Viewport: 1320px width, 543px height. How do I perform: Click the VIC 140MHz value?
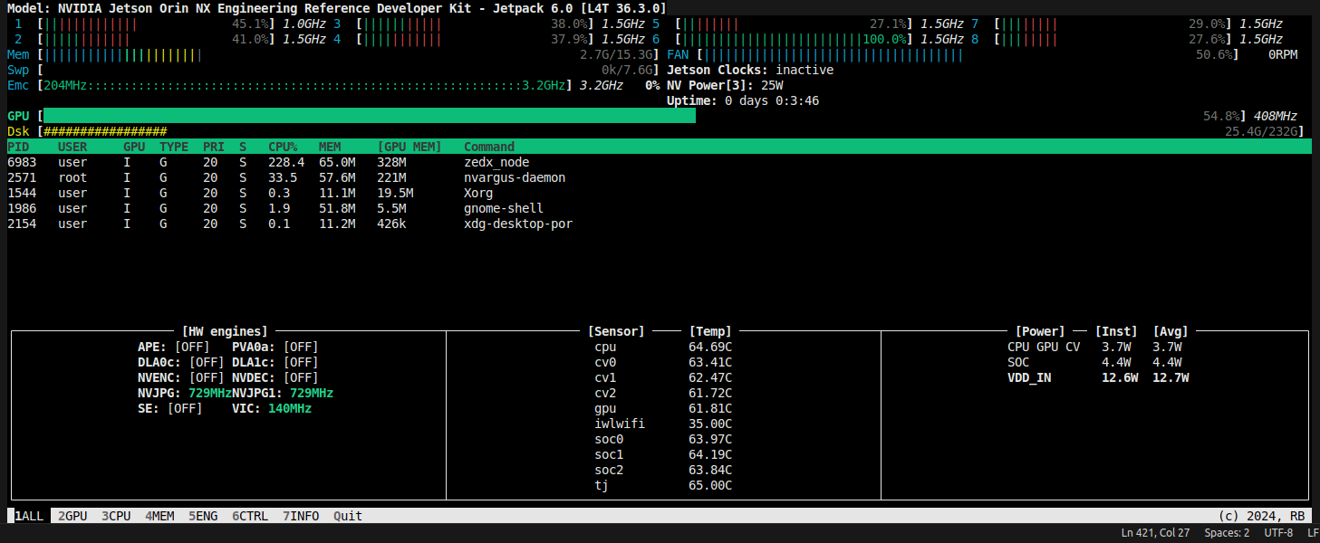290,408
